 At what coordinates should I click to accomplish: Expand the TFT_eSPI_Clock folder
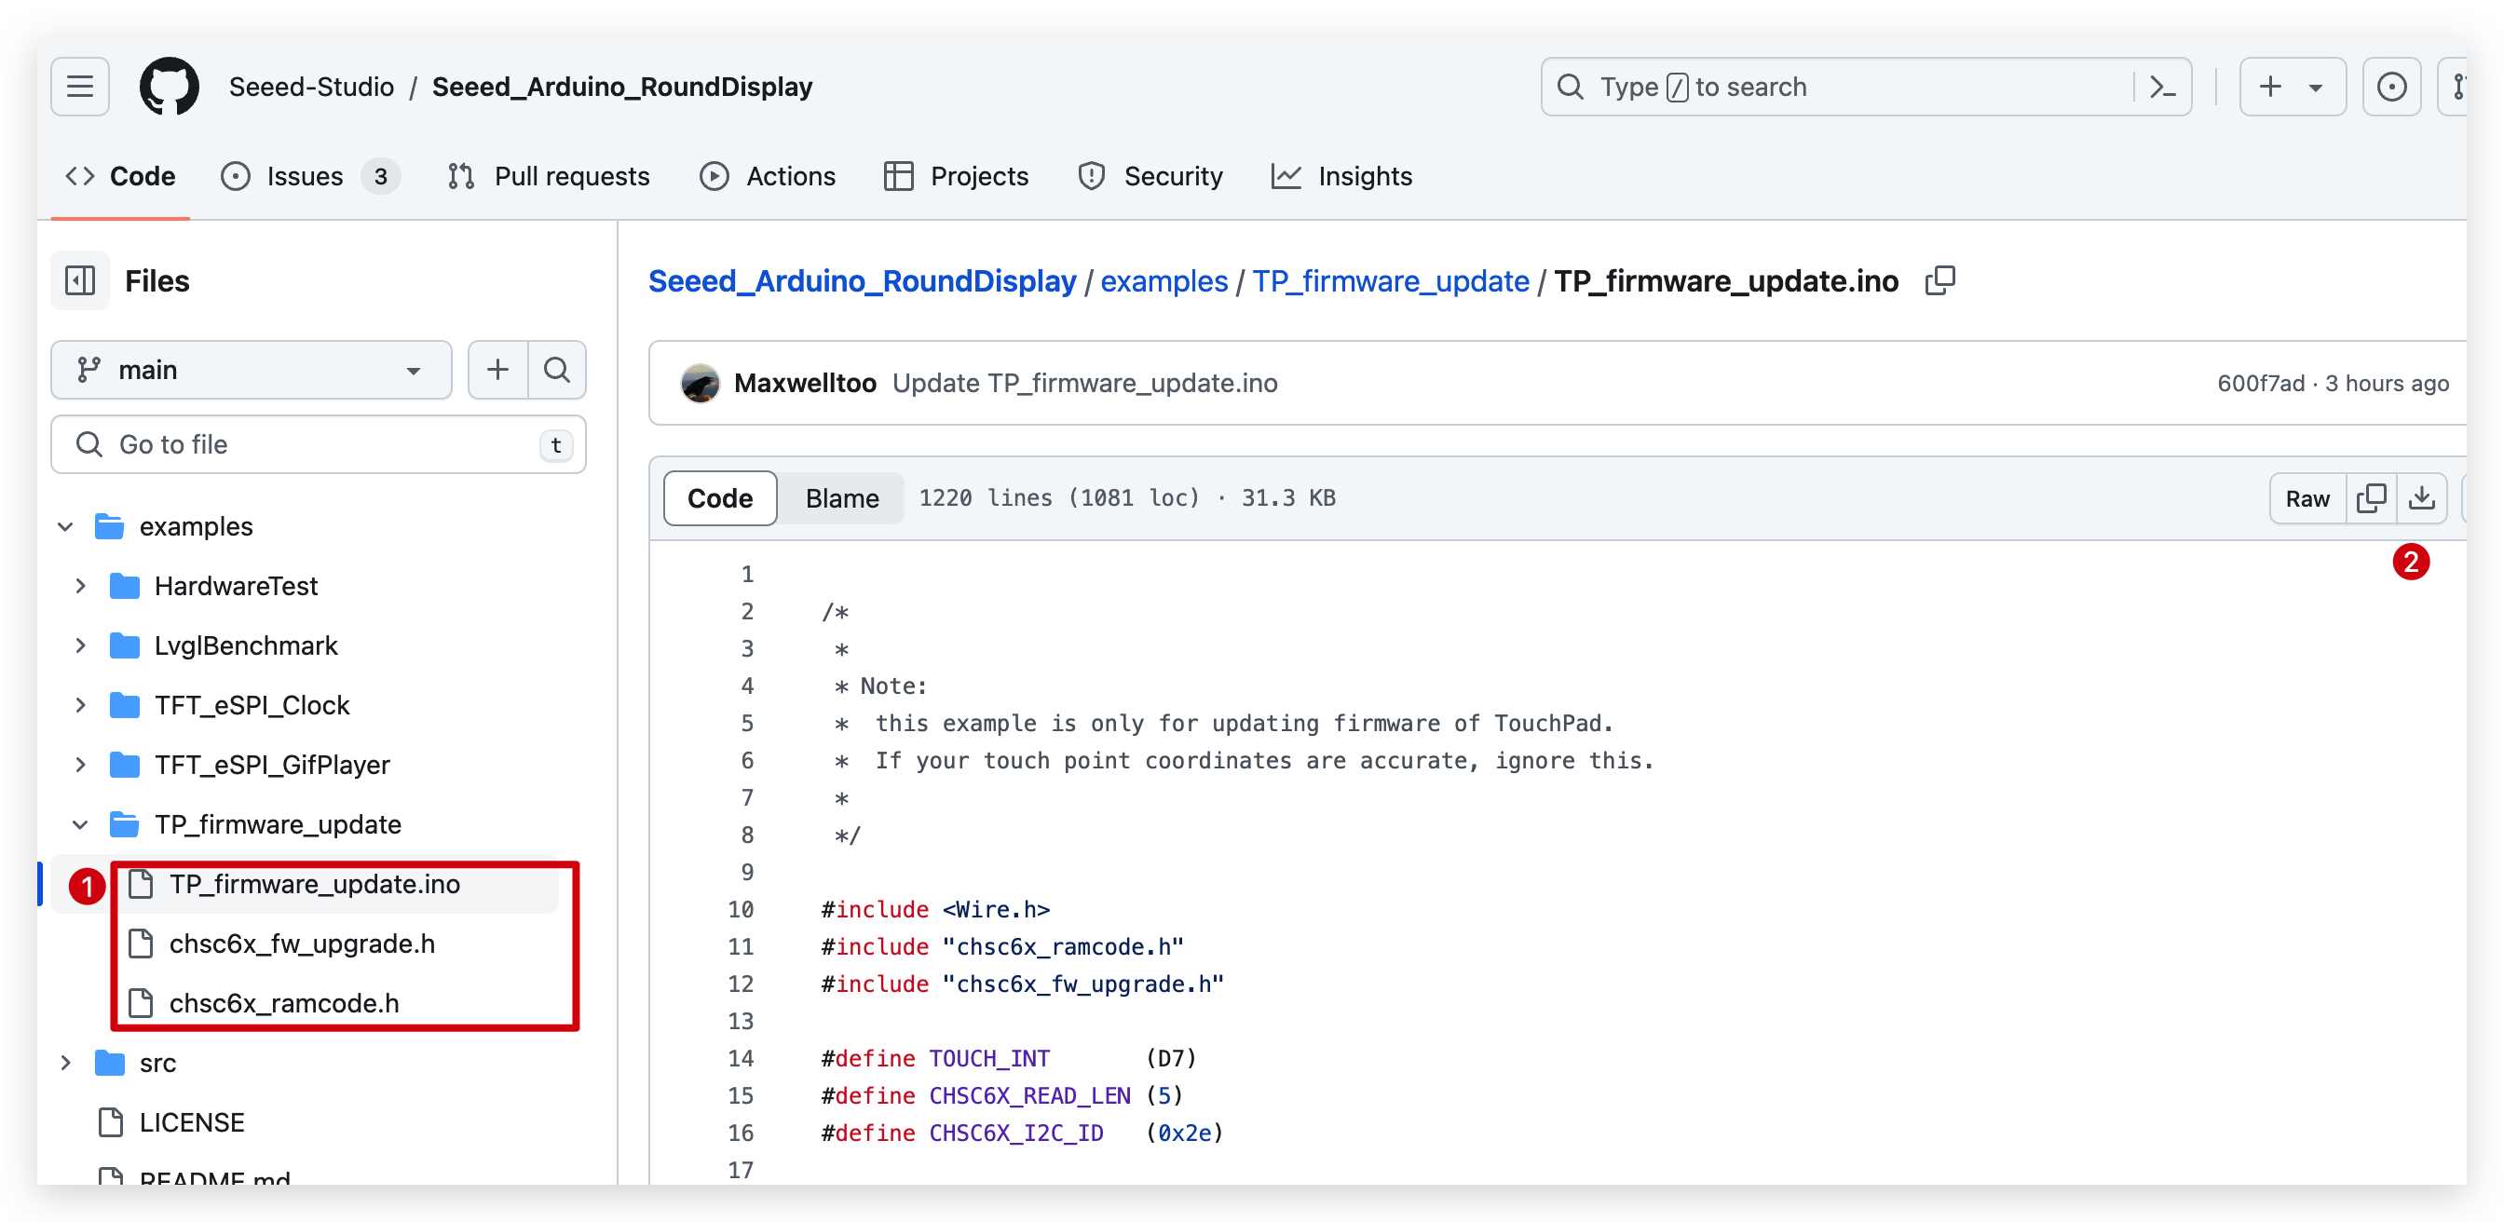(x=81, y=705)
